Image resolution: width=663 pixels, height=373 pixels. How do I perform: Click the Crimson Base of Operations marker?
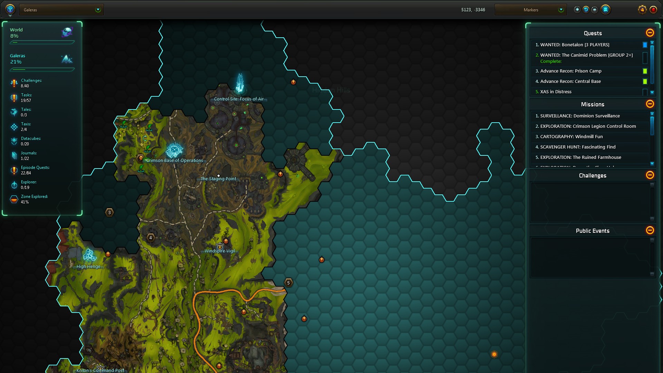click(x=174, y=150)
